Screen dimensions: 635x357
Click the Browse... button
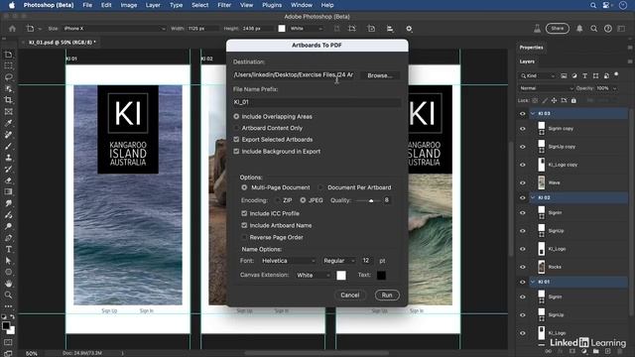(380, 75)
